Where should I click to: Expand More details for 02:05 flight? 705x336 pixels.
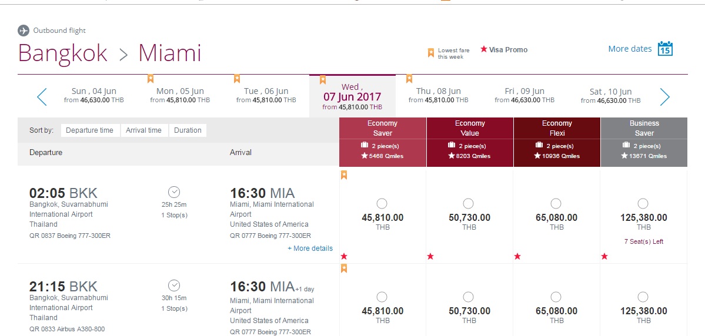[310, 248]
